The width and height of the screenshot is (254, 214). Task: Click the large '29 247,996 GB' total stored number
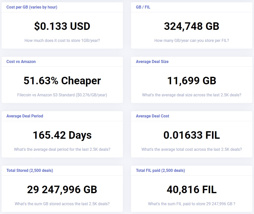[62, 190]
